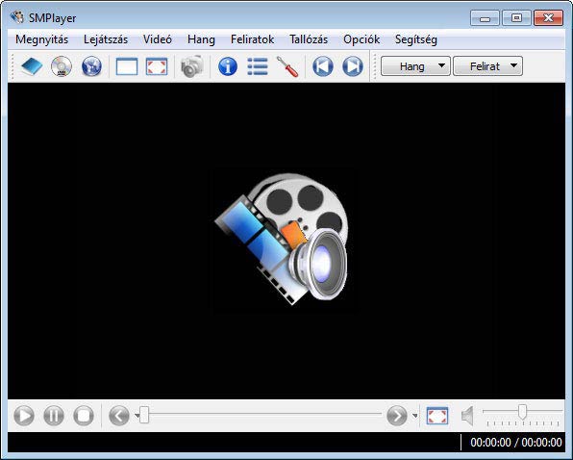Click the time display 00:00:00 / 00:00:00
The image size is (573, 460).
pyautogui.click(x=516, y=442)
